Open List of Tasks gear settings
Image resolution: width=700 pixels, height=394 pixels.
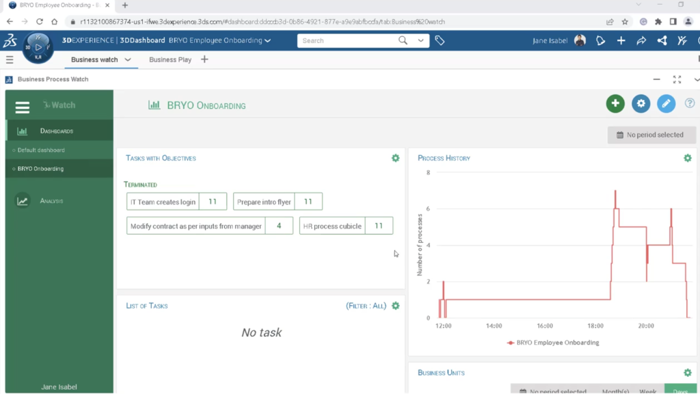[x=396, y=306]
